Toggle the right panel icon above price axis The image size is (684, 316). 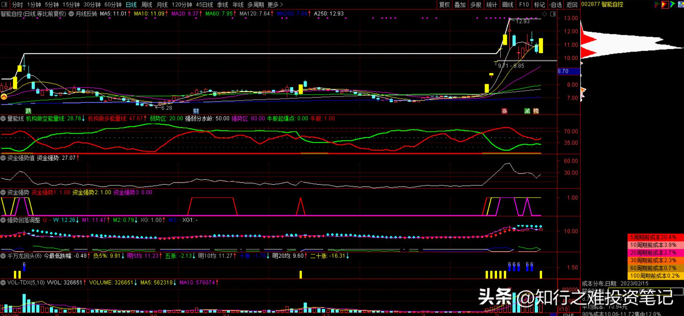553,14
